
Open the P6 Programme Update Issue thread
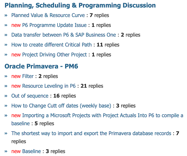point(54,25)
